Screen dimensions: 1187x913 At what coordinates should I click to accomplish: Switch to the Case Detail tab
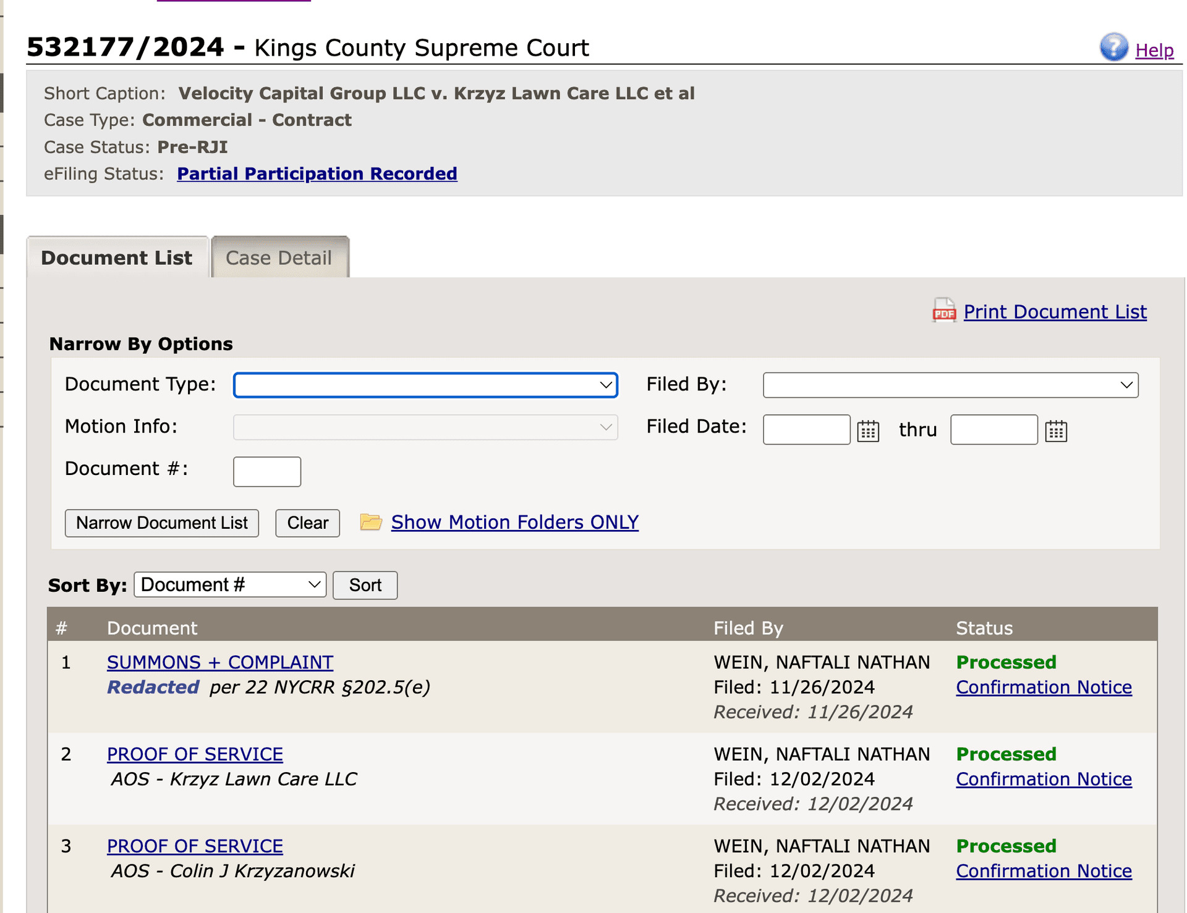(279, 257)
